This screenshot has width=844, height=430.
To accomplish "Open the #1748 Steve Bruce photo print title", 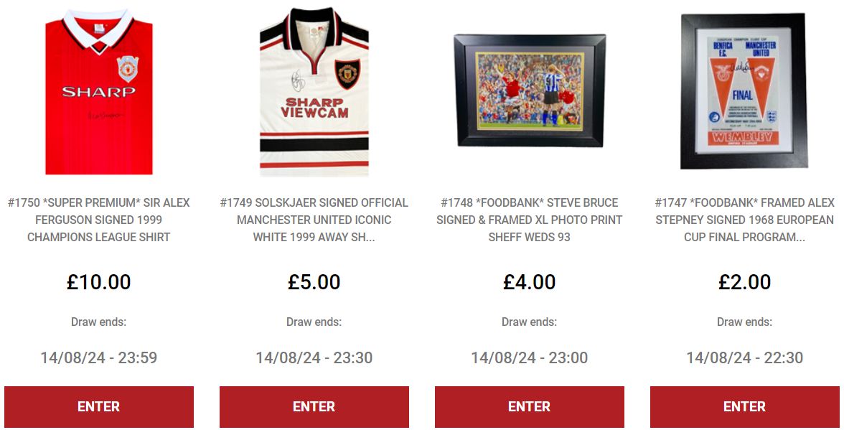I will tap(530, 220).
